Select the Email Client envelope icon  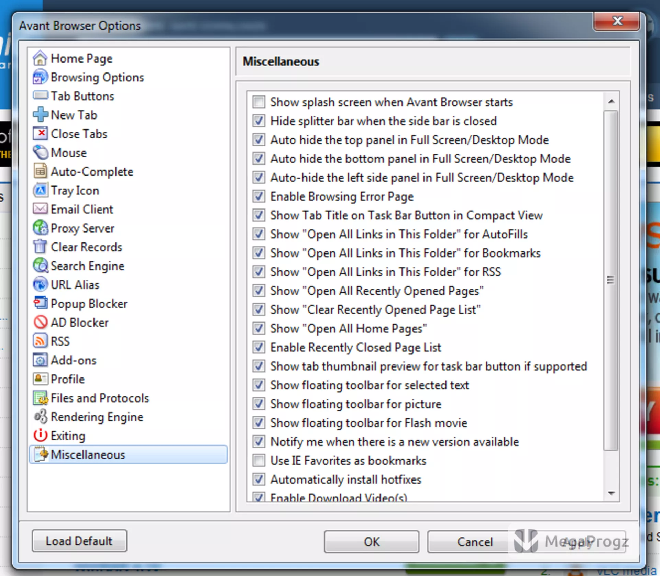click(40, 209)
